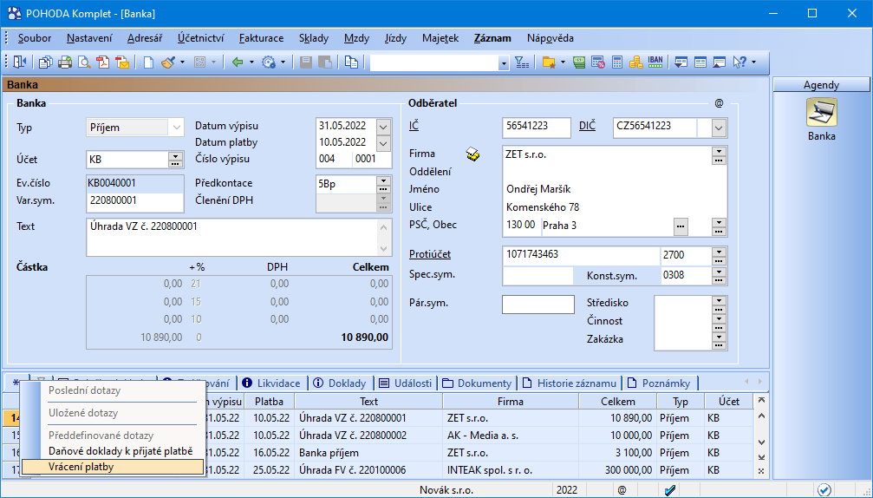Open the Fakturace menu

pyautogui.click(x=261, y=38)
